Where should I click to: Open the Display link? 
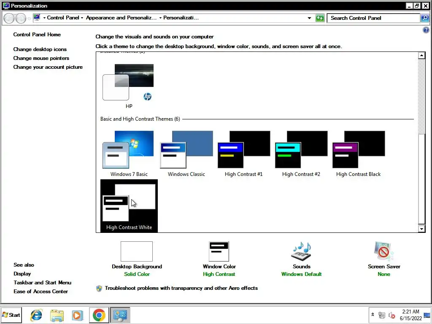click(22, 273)
